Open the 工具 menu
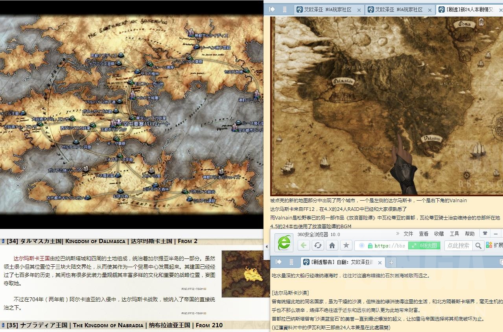This screenshot has width=503, height=332. tap(454, 233)
